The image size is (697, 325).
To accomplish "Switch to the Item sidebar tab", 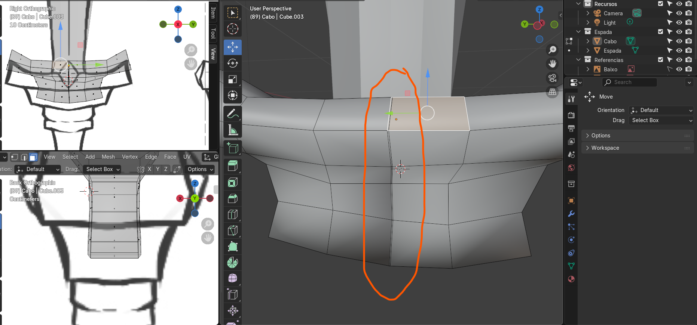I will pos(213,13).
